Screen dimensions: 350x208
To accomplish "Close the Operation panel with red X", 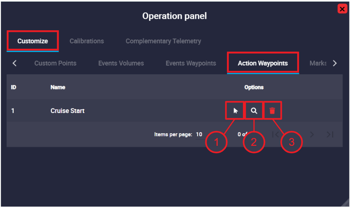I will (x=342, y=9).
